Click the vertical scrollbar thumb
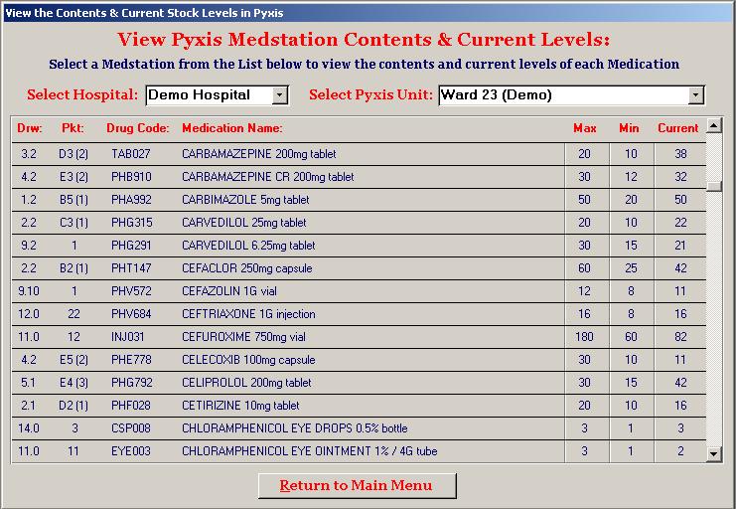The height and width of the screenshot is (509, 736). (714, 186)
